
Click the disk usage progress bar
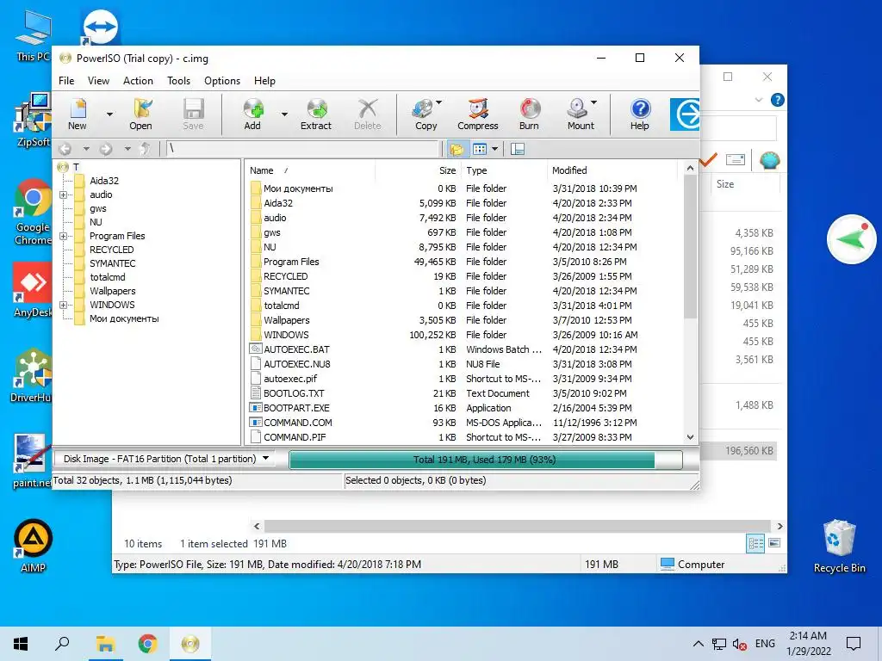486,460
